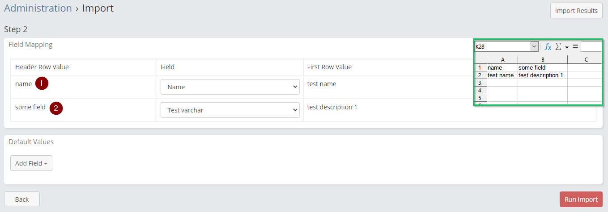Expand the Sum icon's small arrow
Screen dimensions: 608x212
[x=566, y=47]
